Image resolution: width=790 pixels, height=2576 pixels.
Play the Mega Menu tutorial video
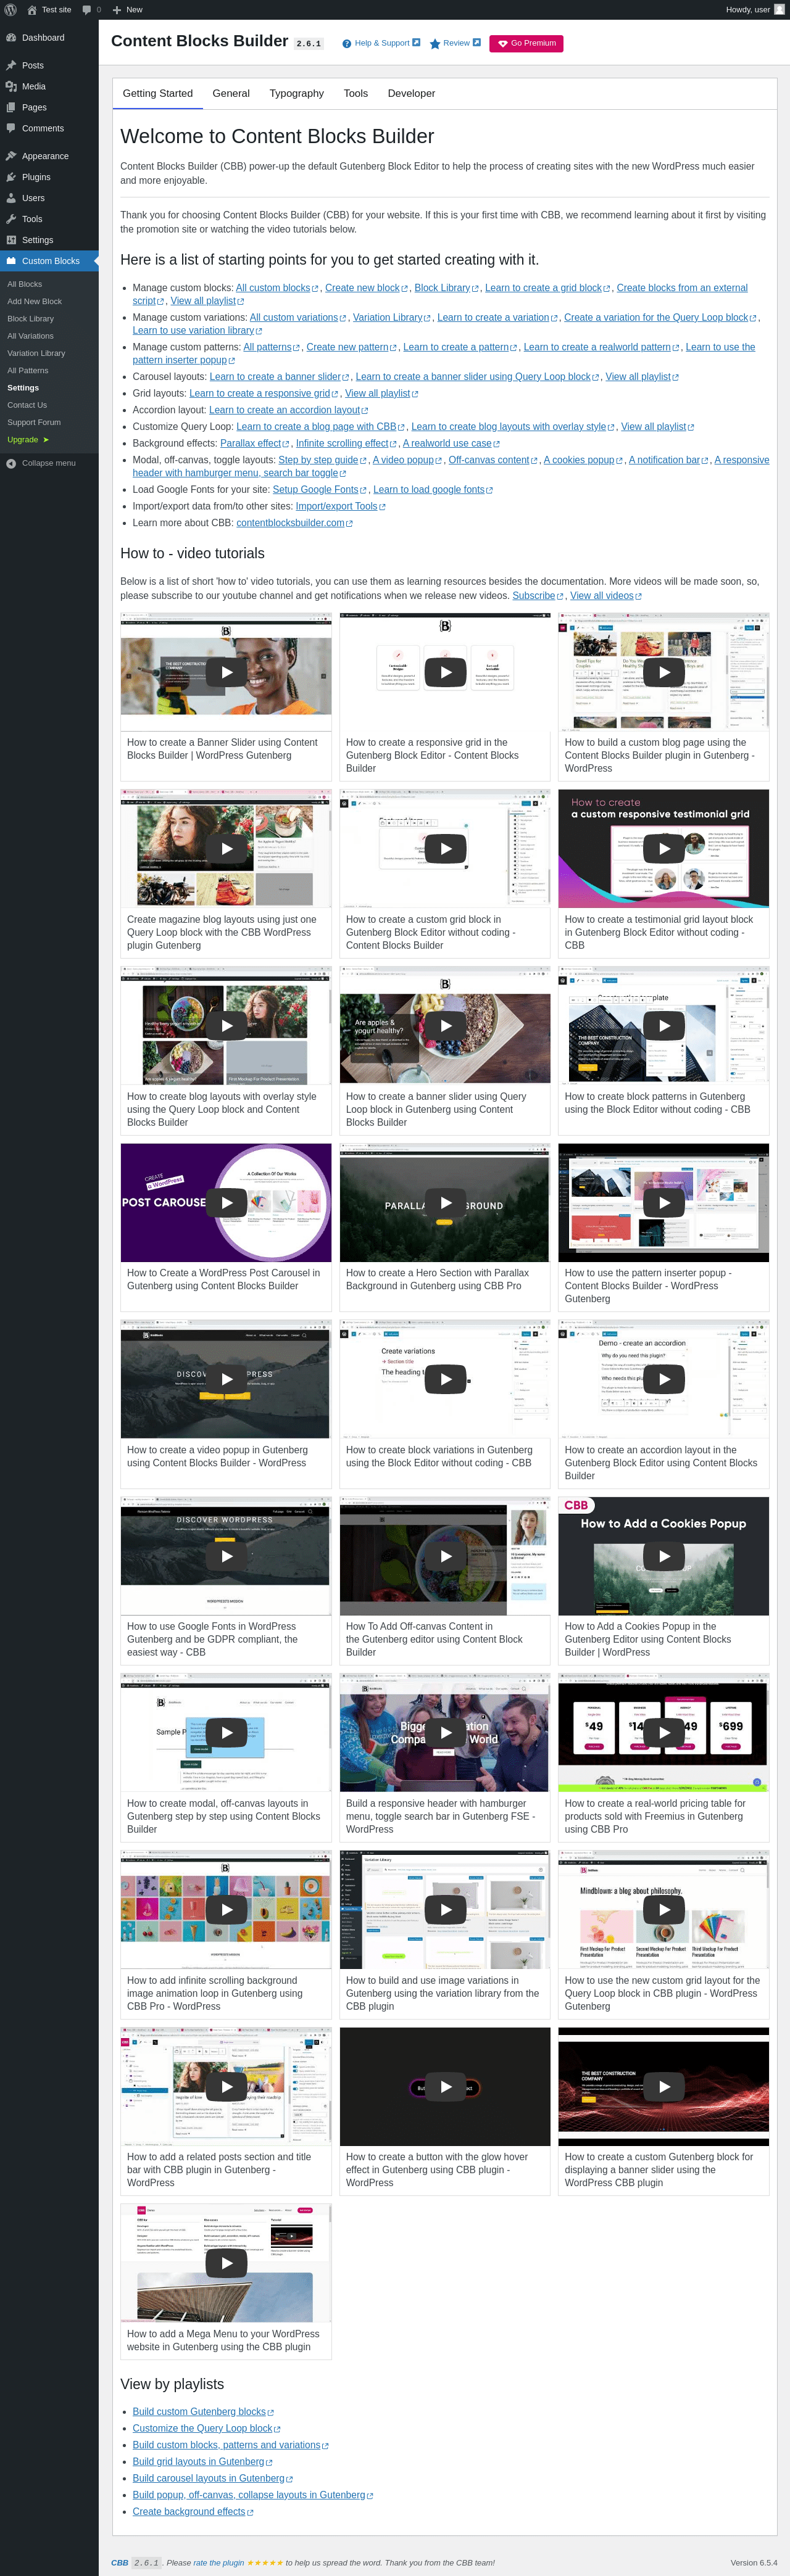pos(226,2263)
